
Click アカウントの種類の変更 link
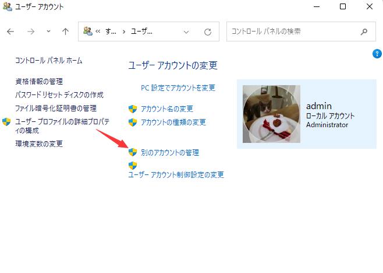173,122
